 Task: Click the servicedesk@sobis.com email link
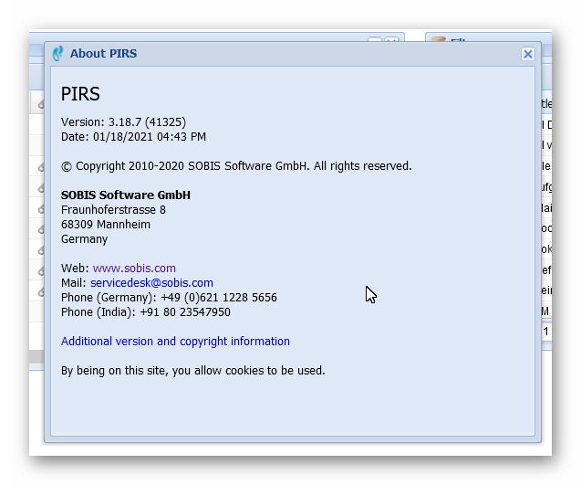coord(151,283)
